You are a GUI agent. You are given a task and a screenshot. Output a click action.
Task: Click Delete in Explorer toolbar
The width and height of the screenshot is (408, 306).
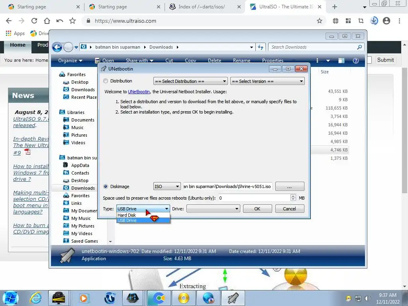(214, 61)
